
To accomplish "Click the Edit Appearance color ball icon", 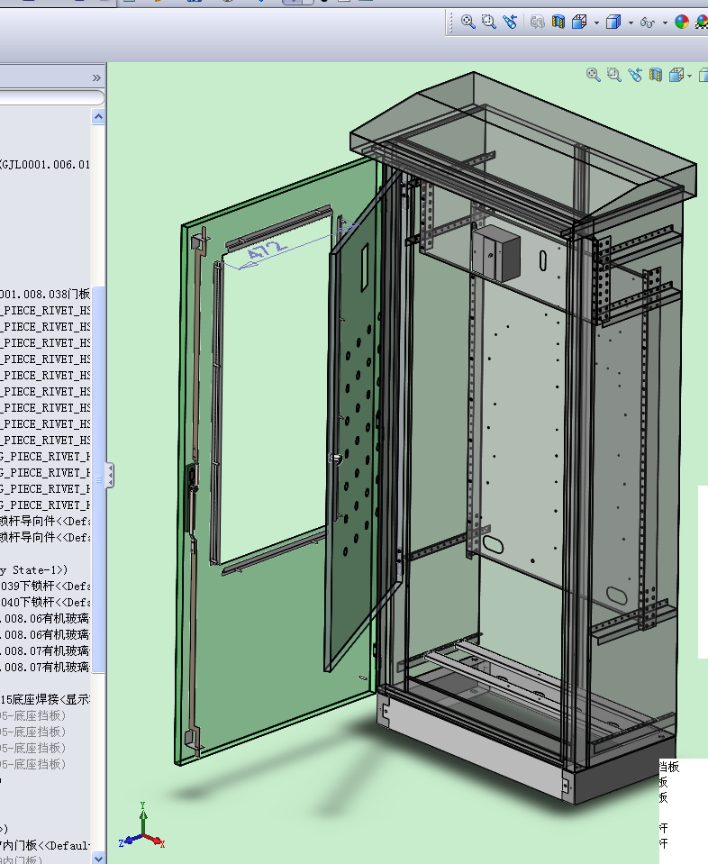I will click(x=682, y=22).
